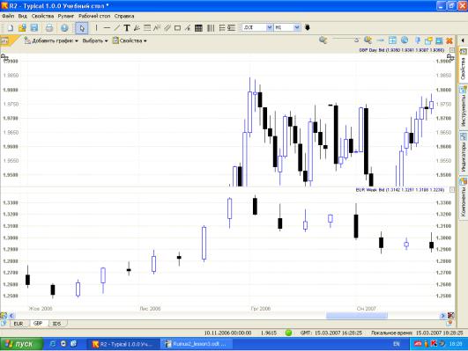
Task: Expand the H1 timeframe combo box
Action: (296, 27)
